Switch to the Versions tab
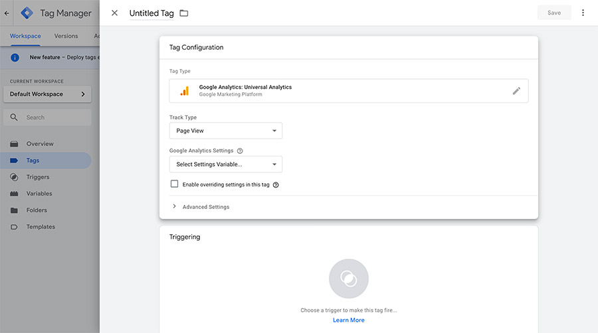Image resolution: width=598 pixels, height=333 pixels. pyautogui.click(x=66, y=36)
